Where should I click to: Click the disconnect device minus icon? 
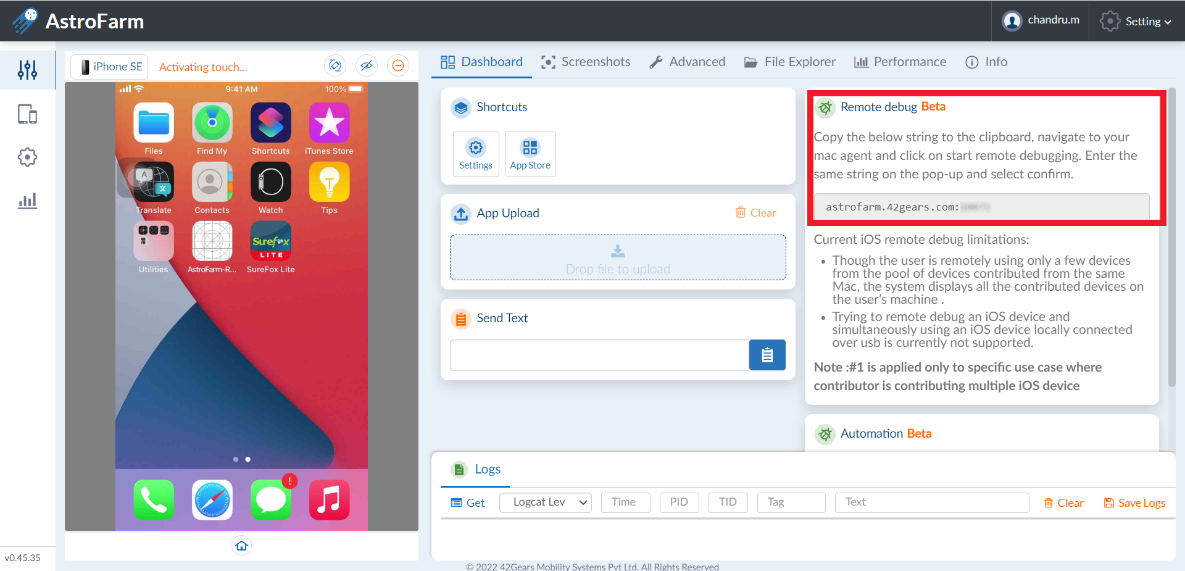(398, 65)
